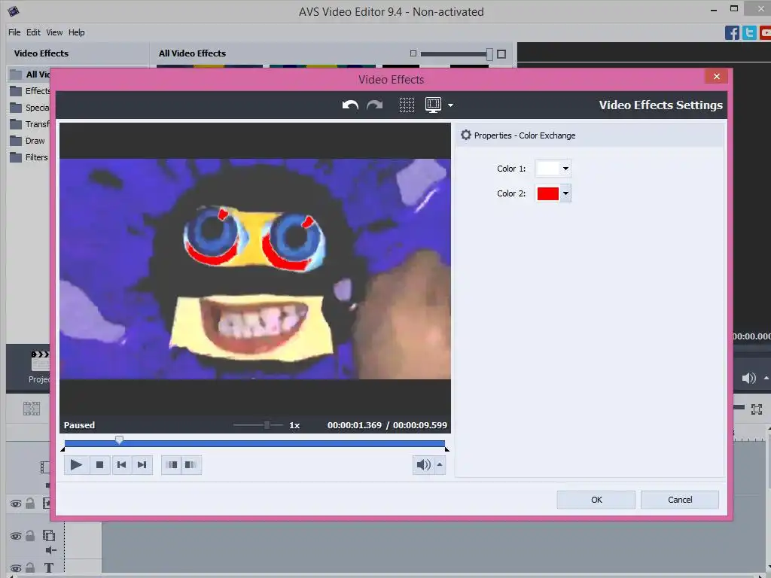Click the main video track film icon
Screen dimensions: 771x578
click(x=45, y=467)
